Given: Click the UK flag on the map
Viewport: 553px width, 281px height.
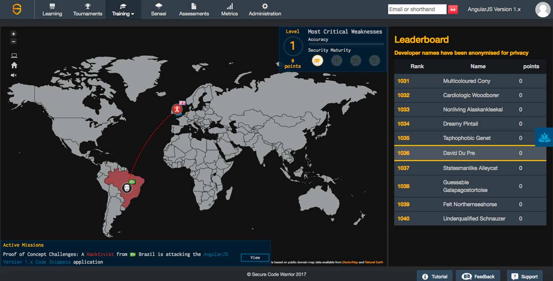Looking at the screenshot, I should [x=182, y=103].
